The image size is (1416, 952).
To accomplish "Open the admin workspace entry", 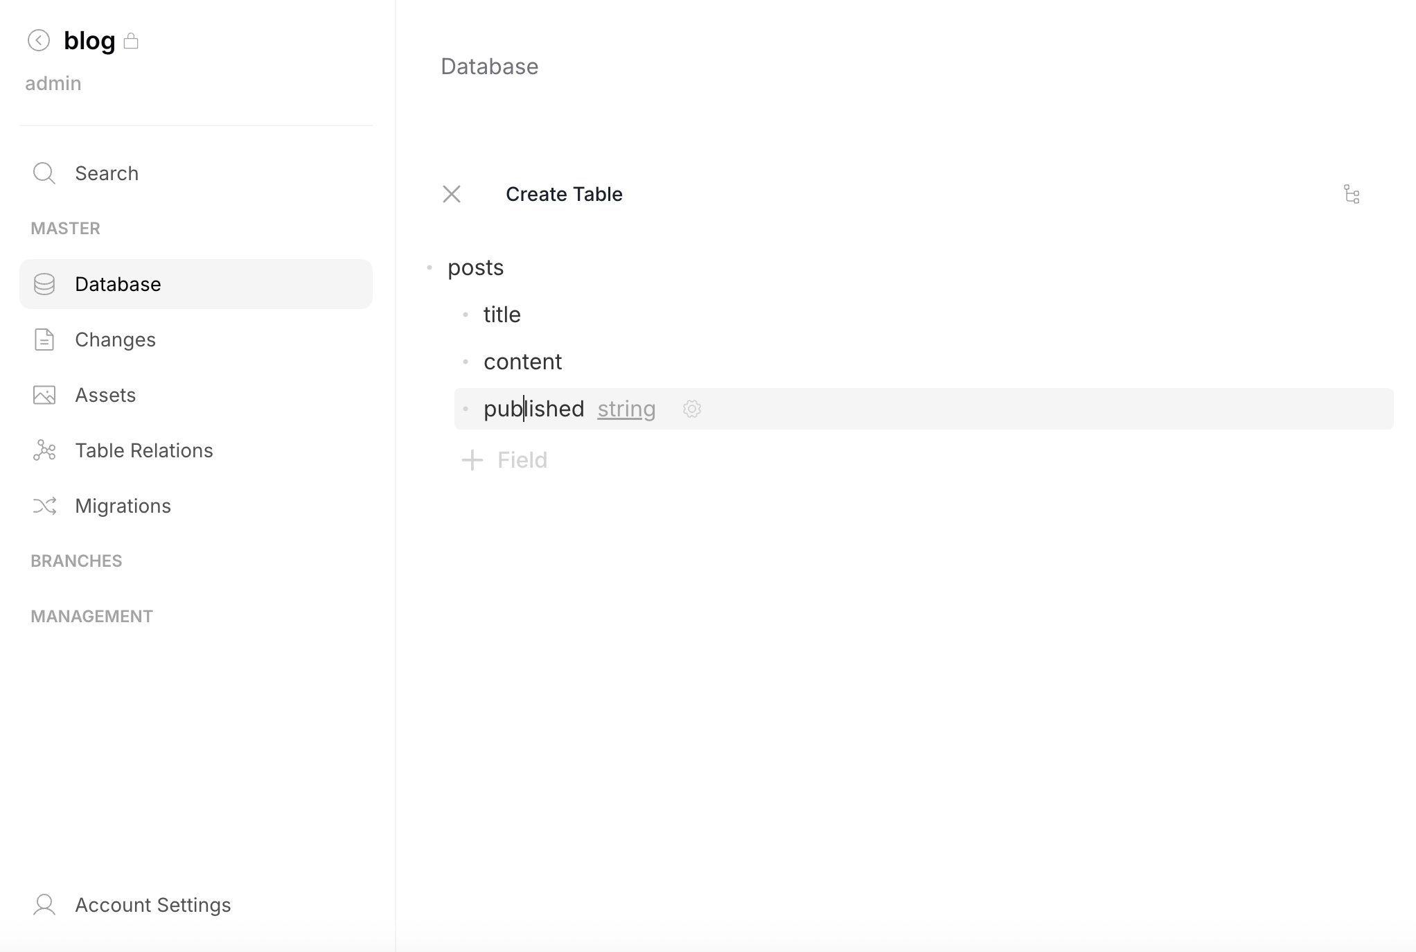I will [53, 82].
